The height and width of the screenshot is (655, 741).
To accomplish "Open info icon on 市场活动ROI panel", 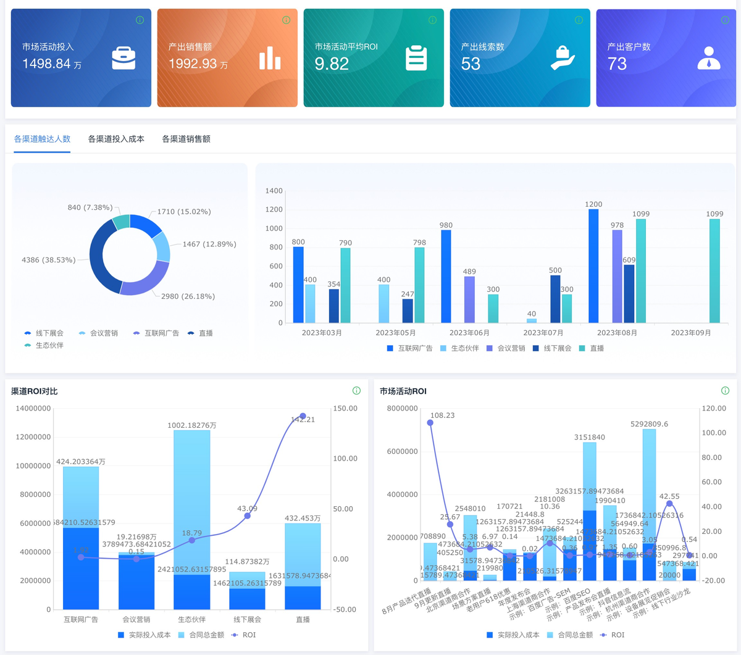I will click(x=725, y=391).
